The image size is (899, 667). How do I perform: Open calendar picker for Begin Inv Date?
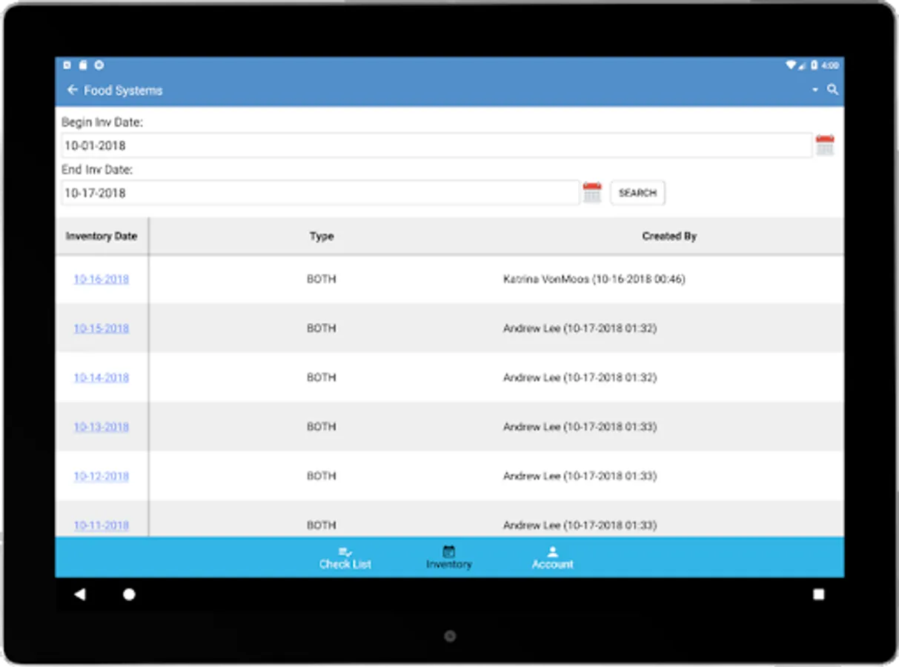(x=825, y=145)
